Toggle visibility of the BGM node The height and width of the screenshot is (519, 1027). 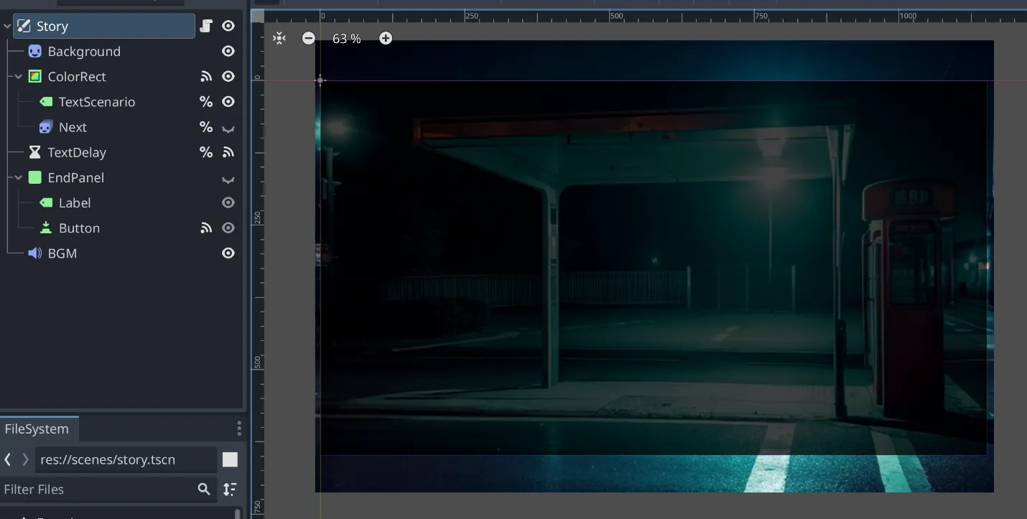coord(228,253)
